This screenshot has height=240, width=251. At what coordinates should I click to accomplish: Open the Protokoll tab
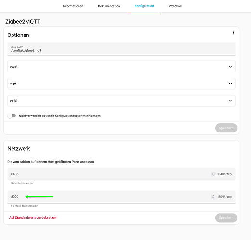[175, 6]
